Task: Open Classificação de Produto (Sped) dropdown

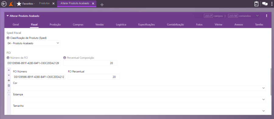Action: [x=33, y=43]
